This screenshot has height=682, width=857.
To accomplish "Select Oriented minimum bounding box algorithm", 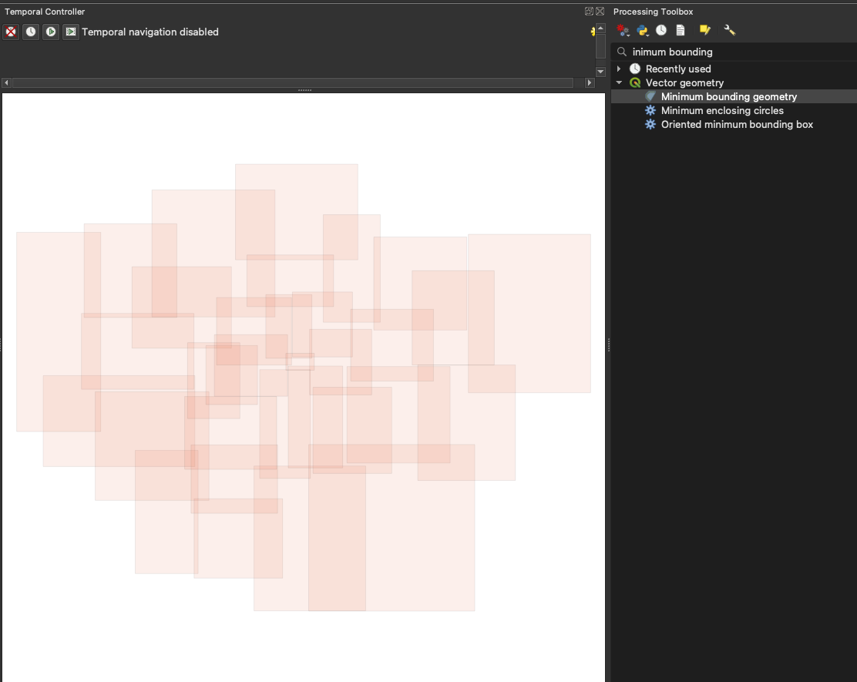I will [x=737, y=124].
